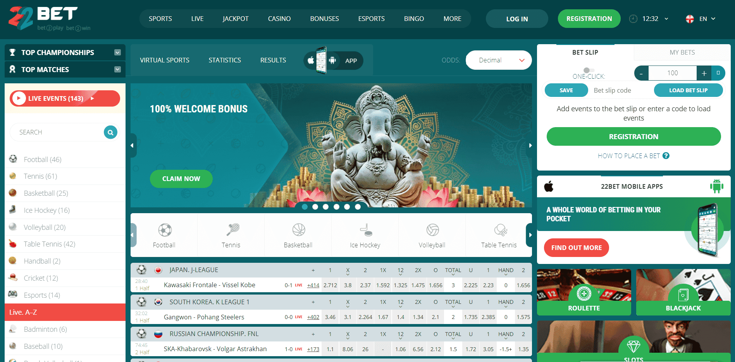The width and height of the screenshot is (735, 362).
Task: Decrease stake with the minus button
Action: [641, 73]
